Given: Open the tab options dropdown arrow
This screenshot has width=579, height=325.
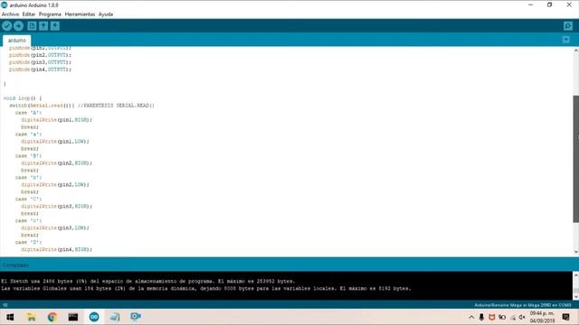Looking at the screenshot, I should tap(565, 40).
